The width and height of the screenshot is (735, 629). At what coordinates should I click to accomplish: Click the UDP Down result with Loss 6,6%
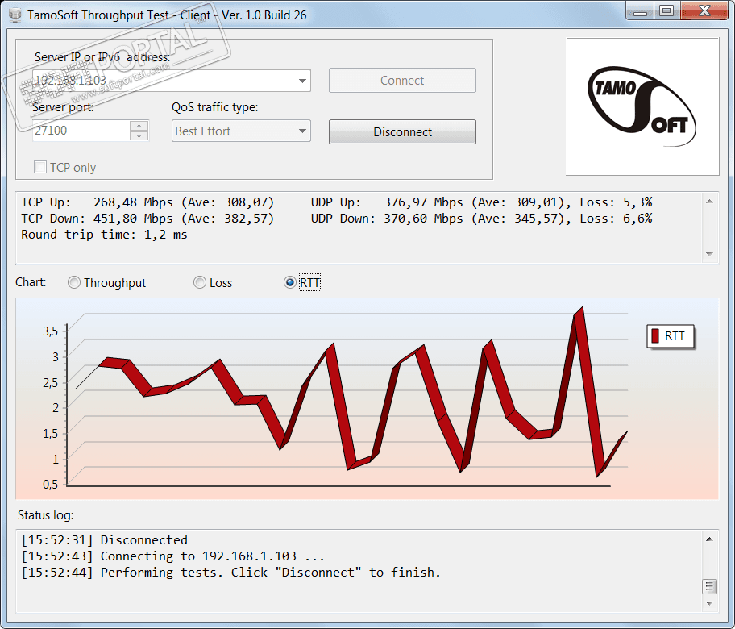pos(481,219)
